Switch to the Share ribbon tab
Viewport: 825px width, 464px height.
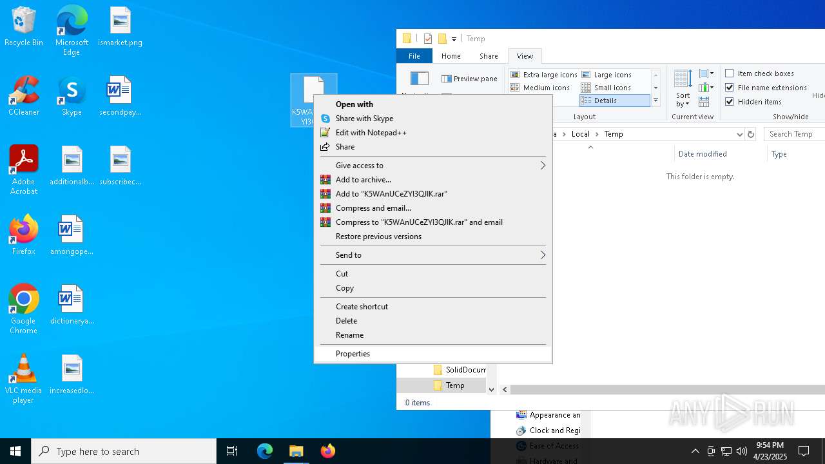coord(489,56)
